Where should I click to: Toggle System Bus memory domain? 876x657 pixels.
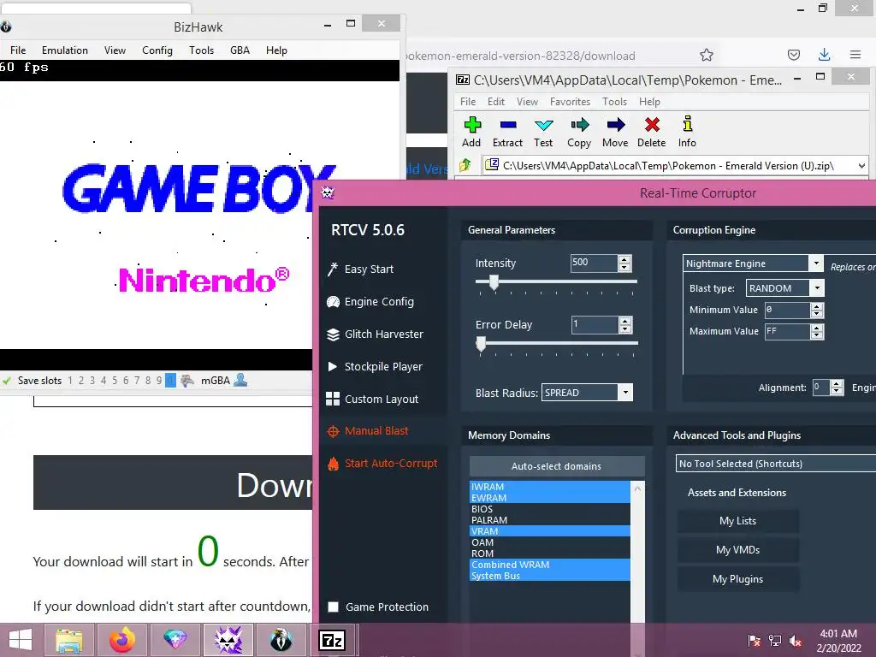tap(550, 576)
